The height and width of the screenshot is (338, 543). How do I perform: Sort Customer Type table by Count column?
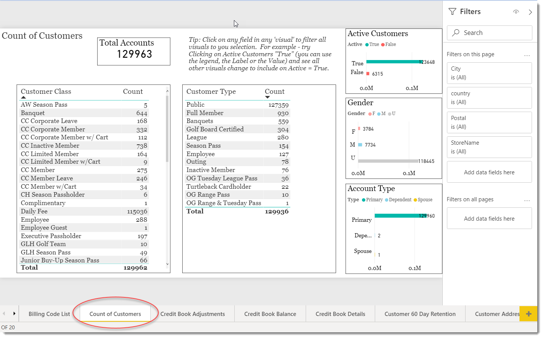274,92
